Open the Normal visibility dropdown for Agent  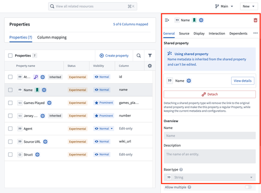point(104,128)
